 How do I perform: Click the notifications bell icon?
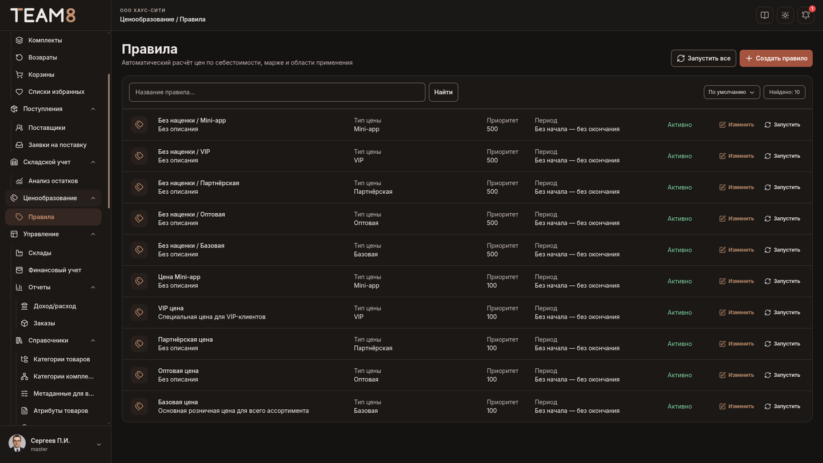click(806, 15)
